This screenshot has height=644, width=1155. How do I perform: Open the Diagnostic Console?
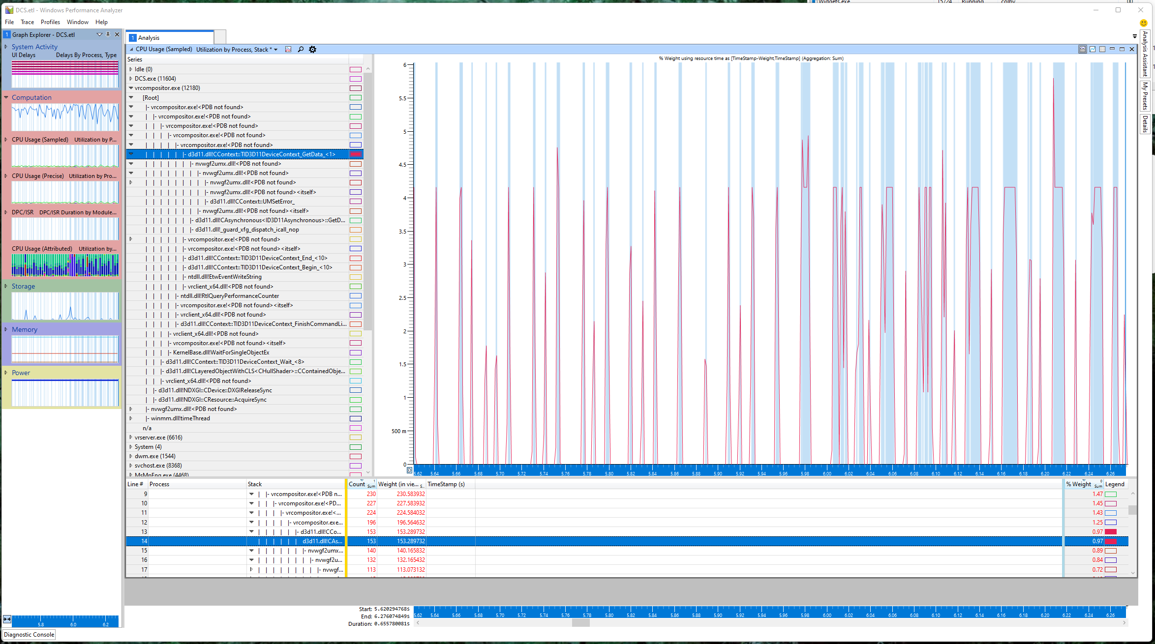pyautogui.click(x=29, y=635)
